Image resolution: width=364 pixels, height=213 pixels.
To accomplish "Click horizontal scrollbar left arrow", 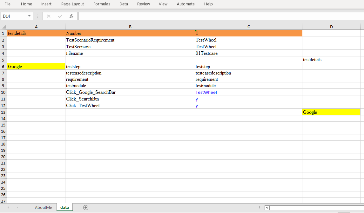I will click(267, 208).
